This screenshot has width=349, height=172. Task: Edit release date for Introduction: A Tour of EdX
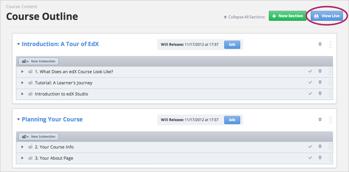pos(232,45)
